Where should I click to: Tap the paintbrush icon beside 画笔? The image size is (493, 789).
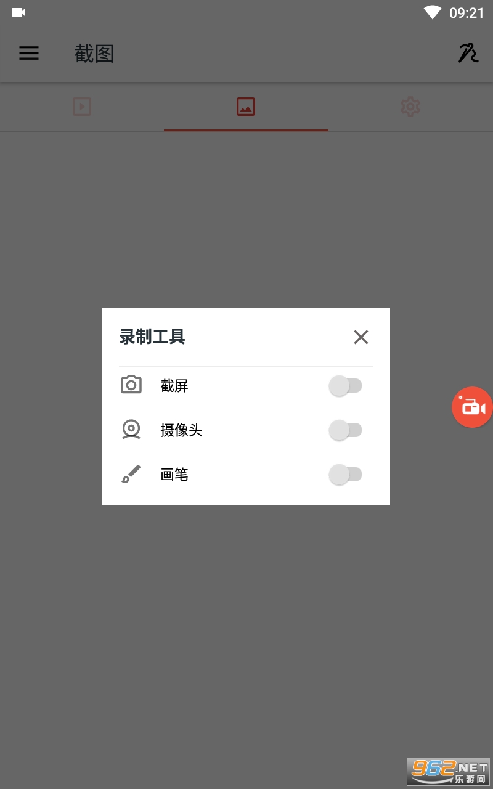coord(131,474)
